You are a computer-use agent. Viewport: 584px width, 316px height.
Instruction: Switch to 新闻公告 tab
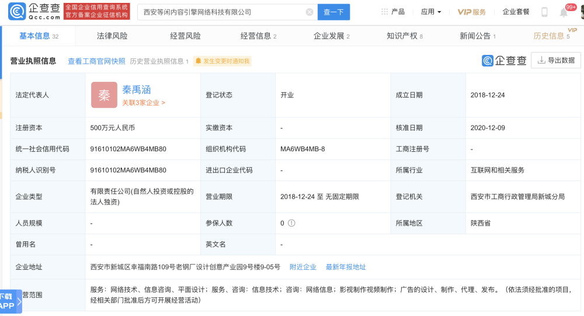coord(478,36)
